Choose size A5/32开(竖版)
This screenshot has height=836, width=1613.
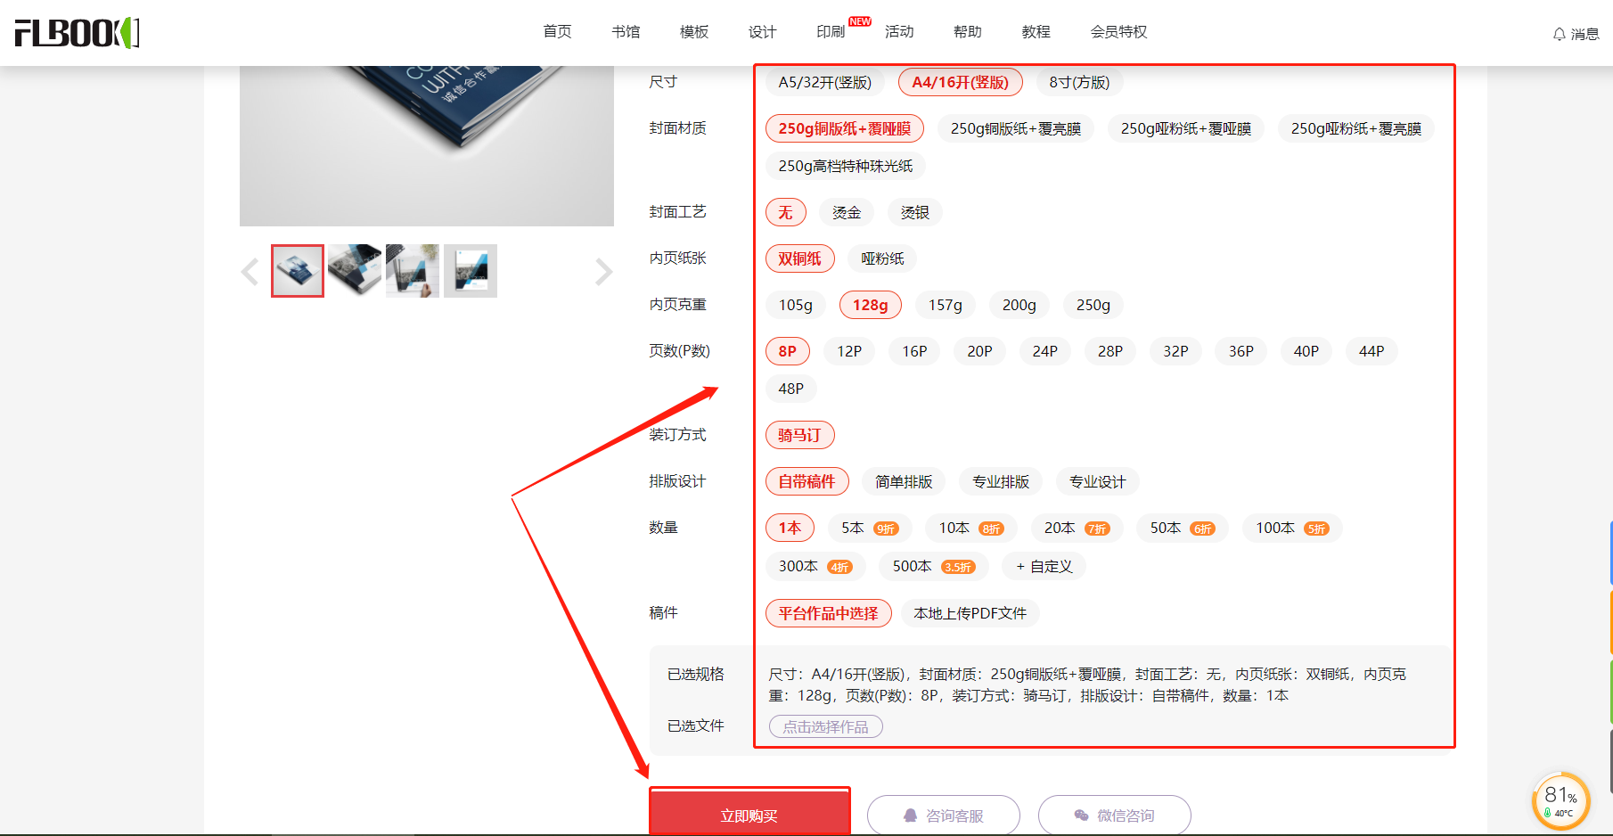point(825,82)
